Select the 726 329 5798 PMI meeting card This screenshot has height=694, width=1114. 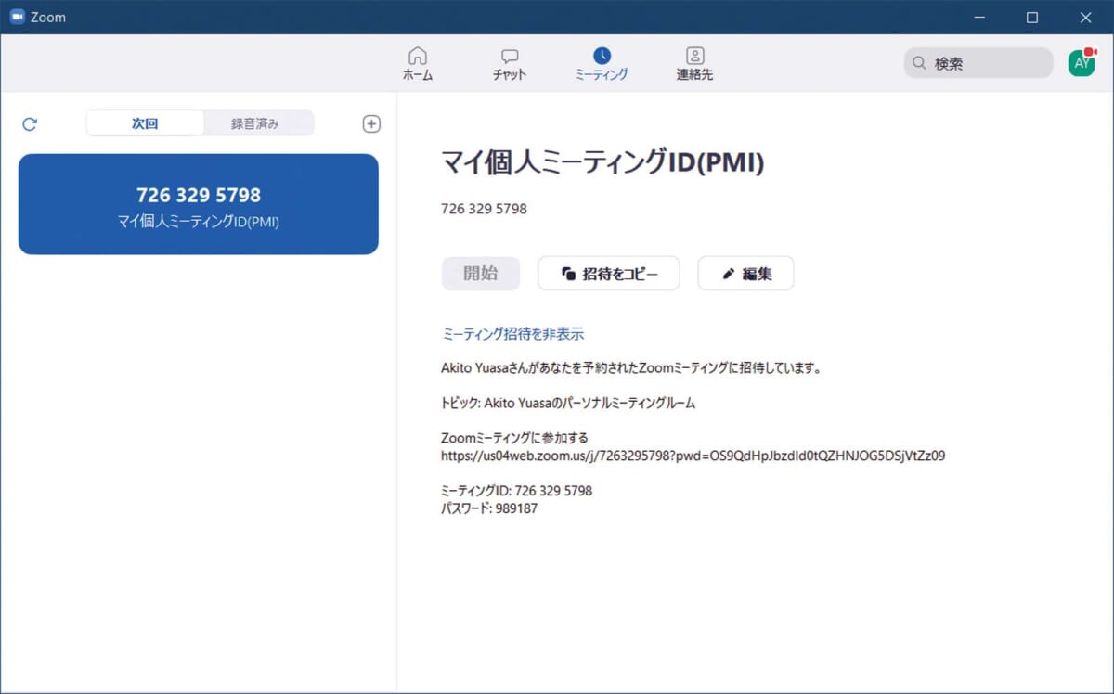pyautogui.click(x=199, y=204)
